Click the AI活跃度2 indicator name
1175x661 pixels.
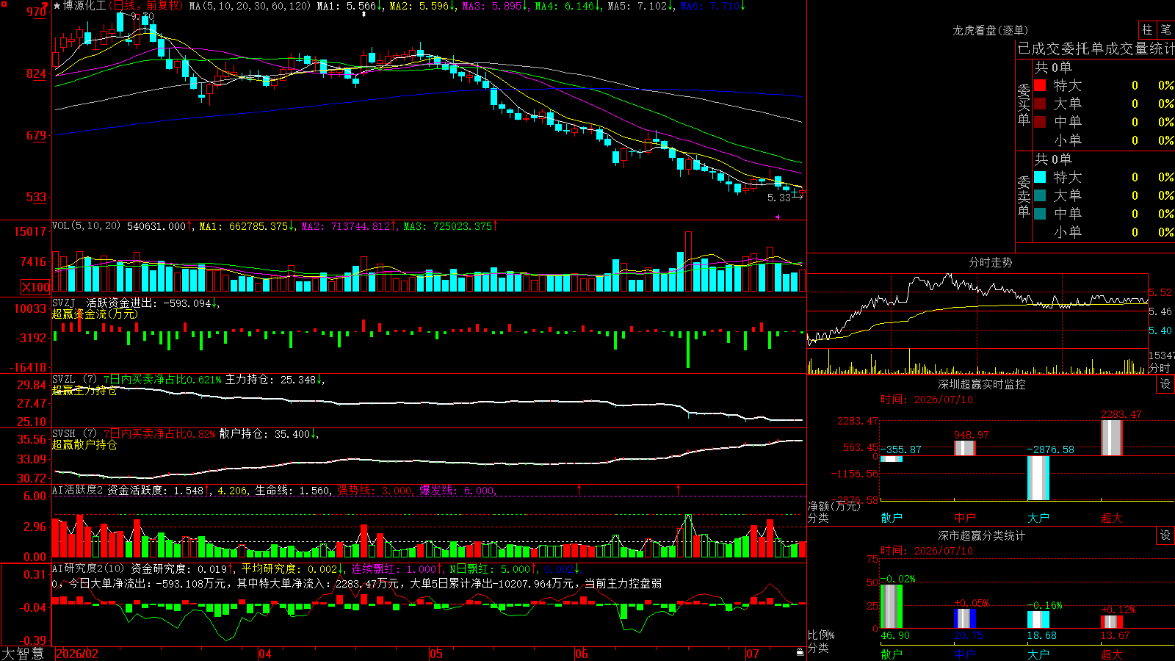coord(78,490)
